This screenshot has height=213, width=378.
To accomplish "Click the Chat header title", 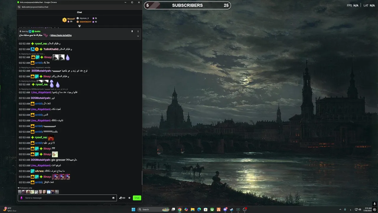I will (x=79, y=12).
